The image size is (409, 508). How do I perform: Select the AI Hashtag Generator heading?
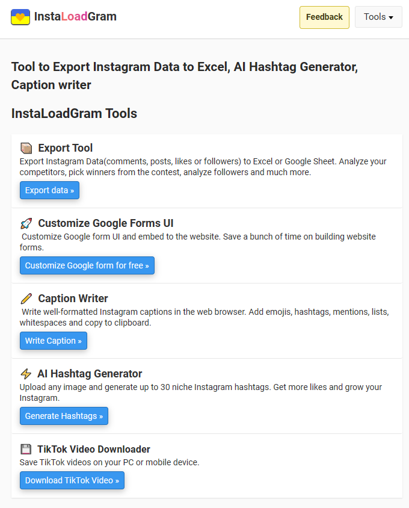90,374
